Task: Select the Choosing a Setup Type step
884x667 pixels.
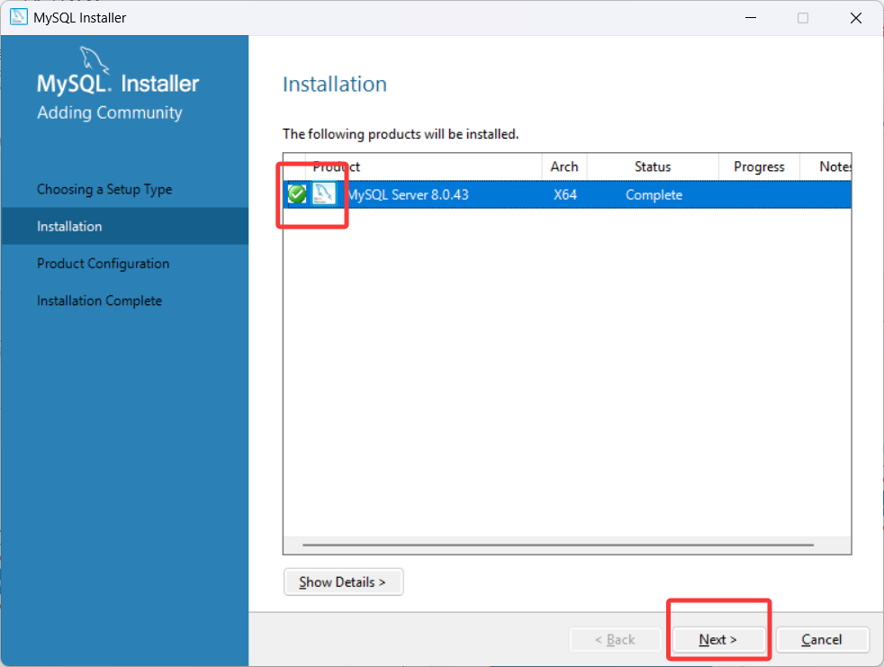Action: point(104,189)
